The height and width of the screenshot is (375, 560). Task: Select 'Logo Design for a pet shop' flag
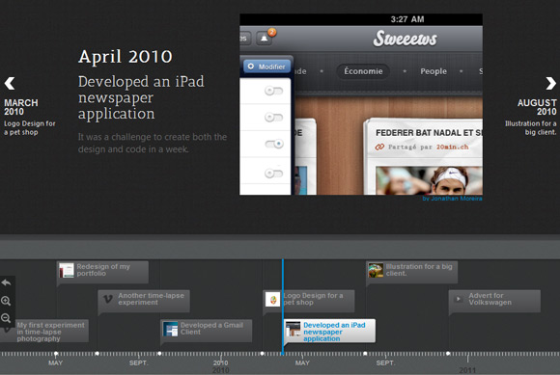(x=309, y=301)
